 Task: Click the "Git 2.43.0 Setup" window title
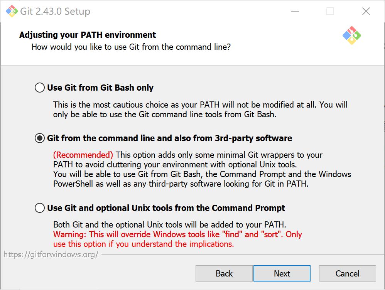click(55, 11)
